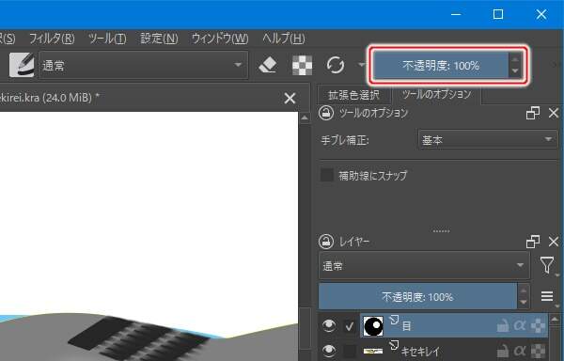Click the layer list scroll up arrow
The height and width of the screenshot is (361, 564).
(555, 319)
